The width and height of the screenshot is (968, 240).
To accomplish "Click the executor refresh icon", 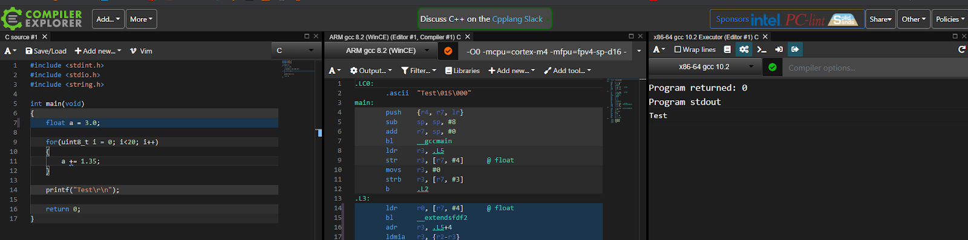I will (961, 50).
